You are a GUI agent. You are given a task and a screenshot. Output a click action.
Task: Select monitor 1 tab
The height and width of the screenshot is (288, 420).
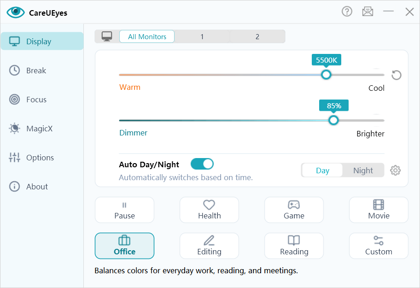click(202, 36)
